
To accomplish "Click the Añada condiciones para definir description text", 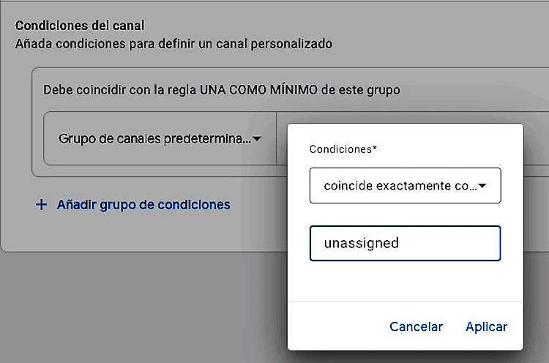I will (173, 43).
